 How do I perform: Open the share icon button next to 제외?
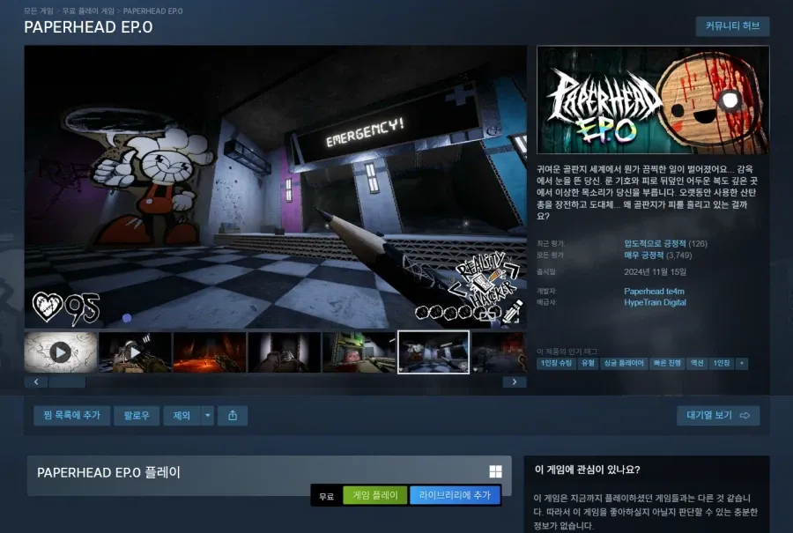[233, 416]
